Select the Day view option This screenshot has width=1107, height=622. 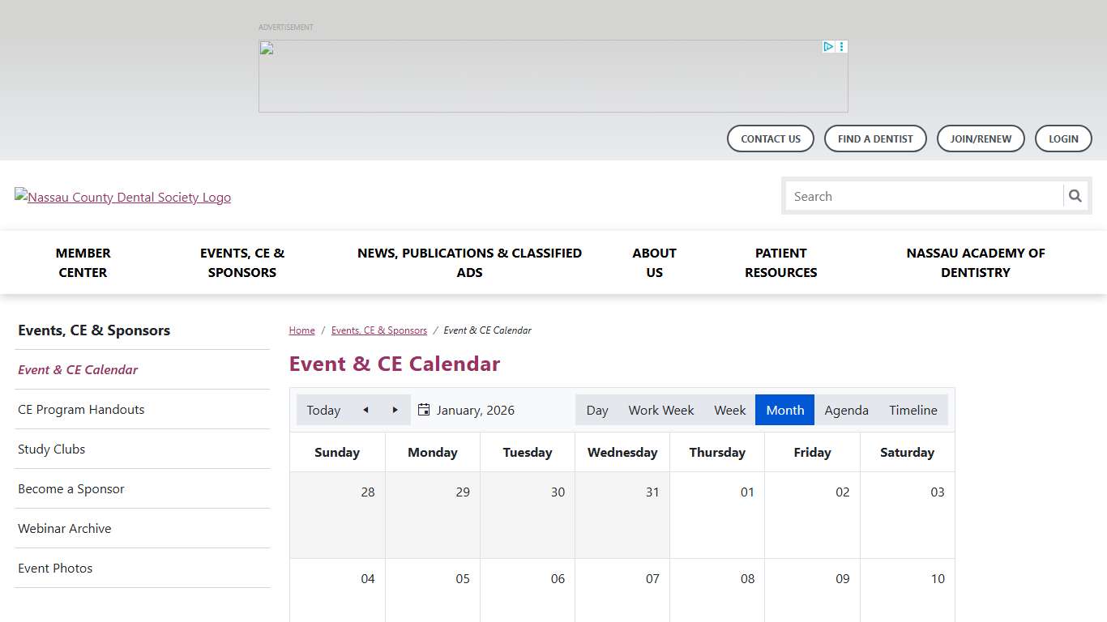coord(597,410)
